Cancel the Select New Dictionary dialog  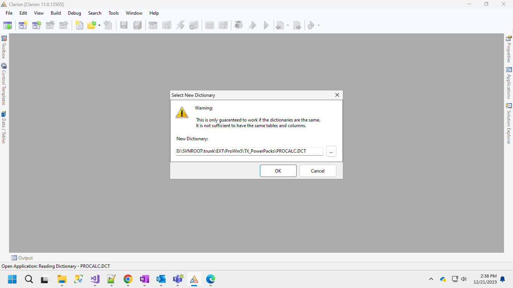click(x=318, y=171)
